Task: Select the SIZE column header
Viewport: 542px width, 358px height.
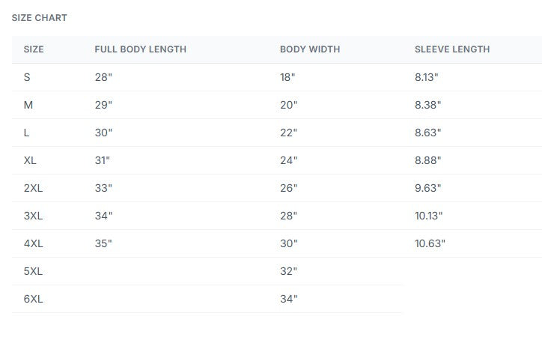Action: coord(34,49)
